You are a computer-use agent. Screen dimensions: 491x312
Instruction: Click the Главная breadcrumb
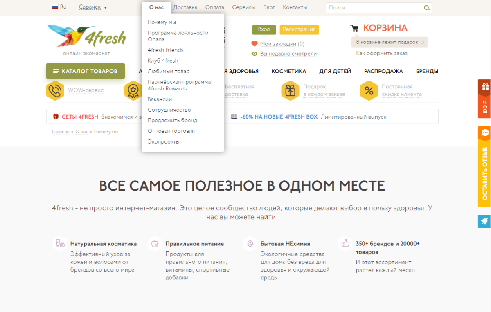(x=61, y=132)
